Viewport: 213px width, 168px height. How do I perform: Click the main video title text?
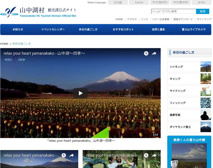44,53
